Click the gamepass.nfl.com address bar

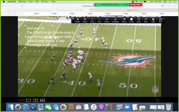coord(89,6)
